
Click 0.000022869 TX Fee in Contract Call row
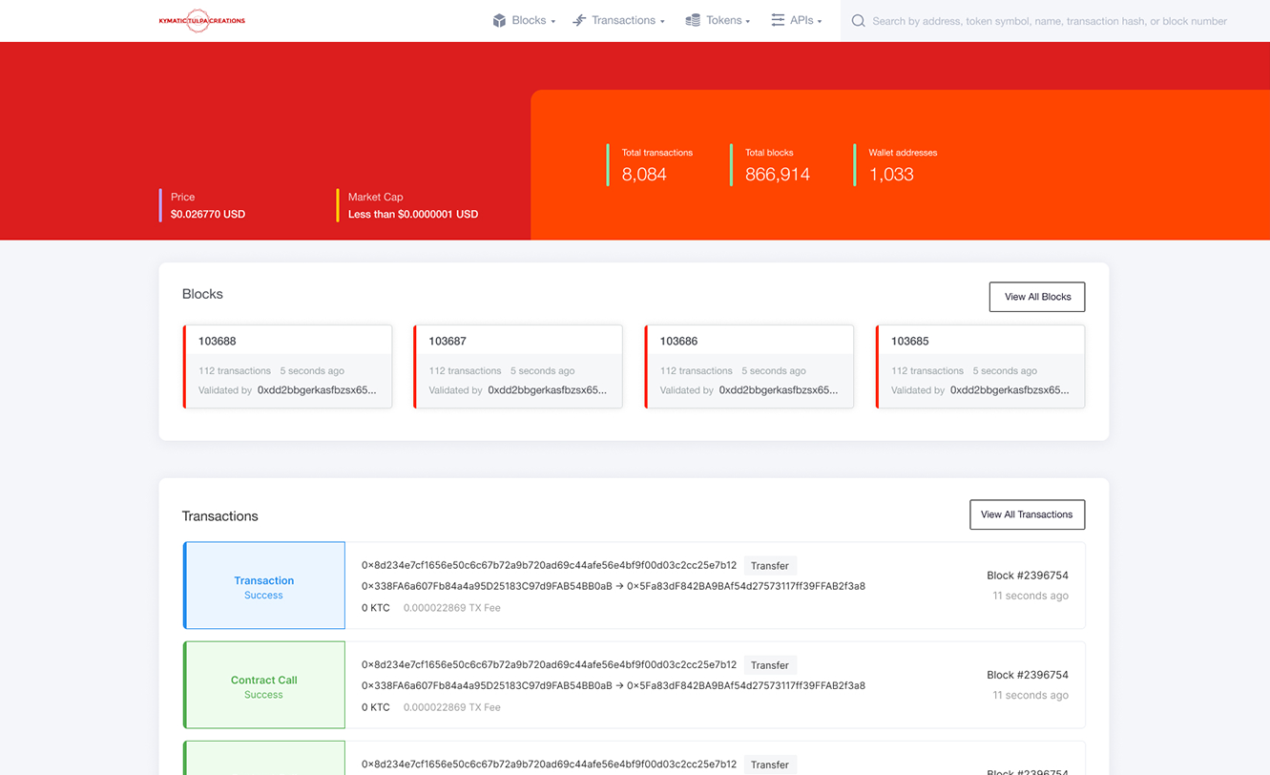tap(452, 707)
